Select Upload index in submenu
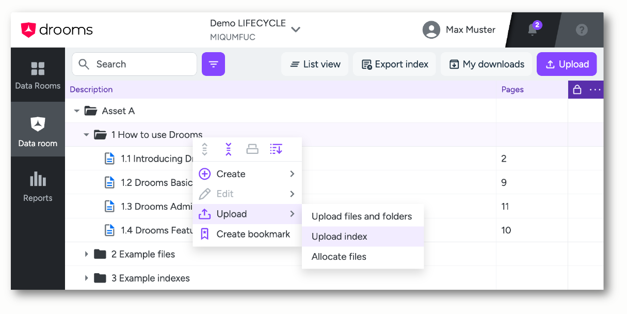This screenshot has height=314, width=627. (362, 237)
